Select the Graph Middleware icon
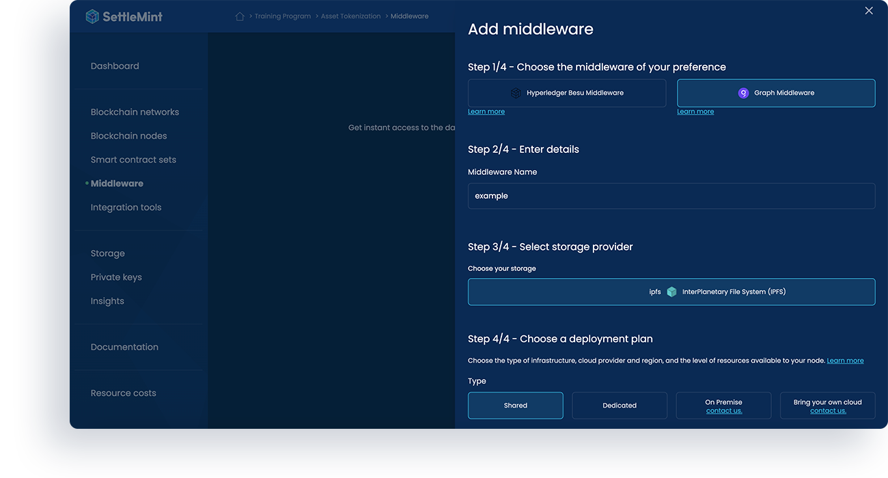The image size is (888, 478). click(743, 93)
